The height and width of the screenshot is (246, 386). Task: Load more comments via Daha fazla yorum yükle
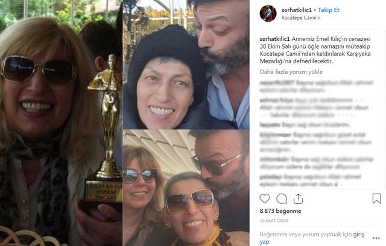(291, 72)
